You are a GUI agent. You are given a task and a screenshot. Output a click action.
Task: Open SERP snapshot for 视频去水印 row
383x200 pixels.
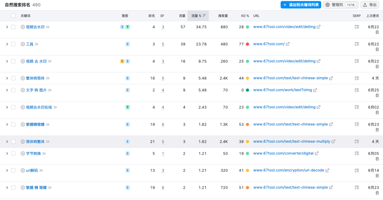point(357,27)
